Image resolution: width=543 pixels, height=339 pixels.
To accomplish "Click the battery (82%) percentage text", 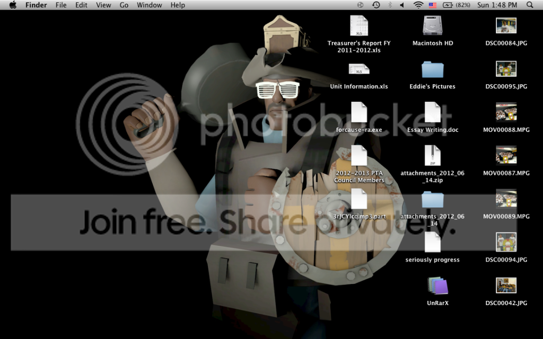I will (x=463, y=5).
